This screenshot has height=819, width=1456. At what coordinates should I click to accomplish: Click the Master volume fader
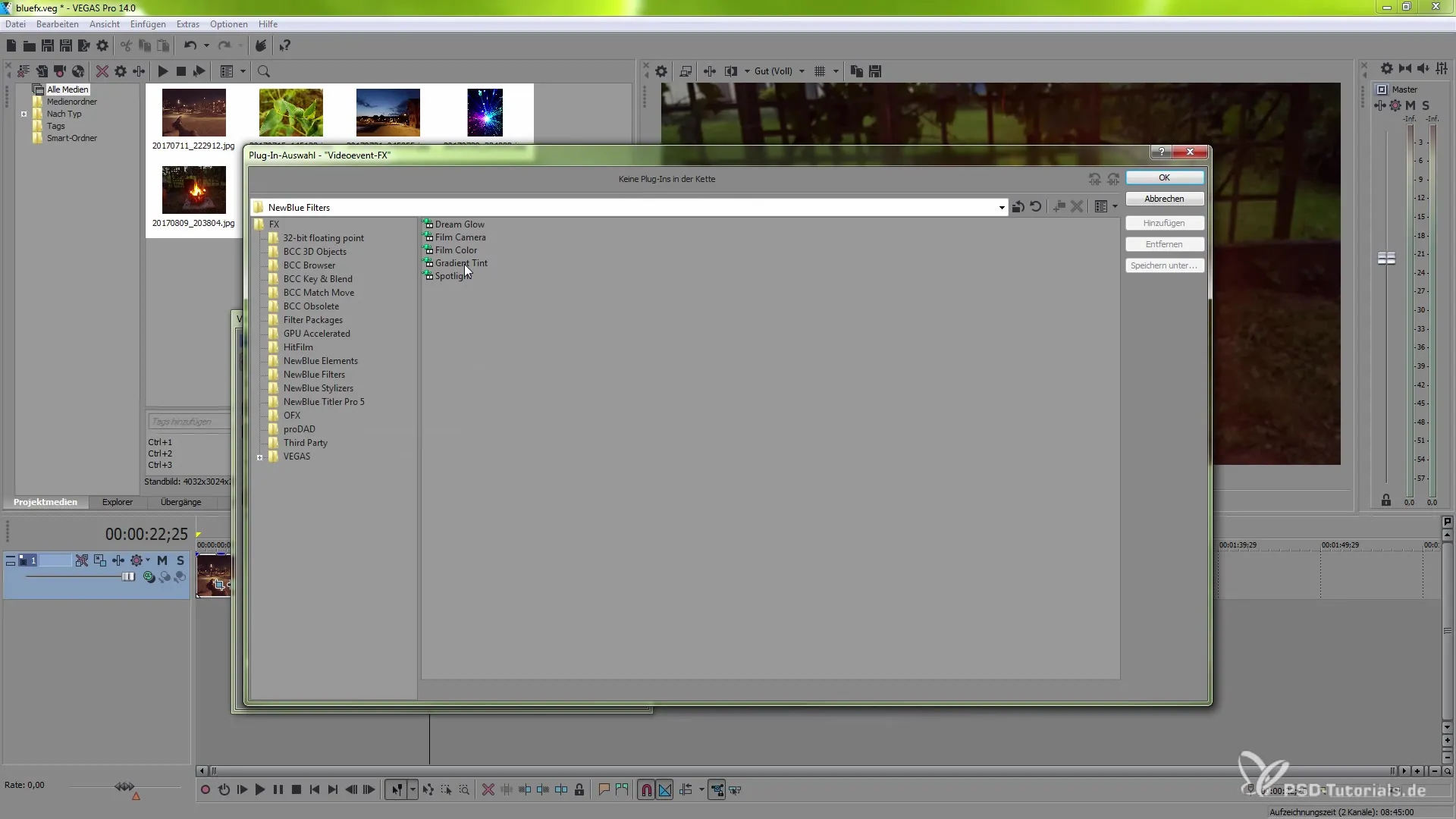point(1386,259)
